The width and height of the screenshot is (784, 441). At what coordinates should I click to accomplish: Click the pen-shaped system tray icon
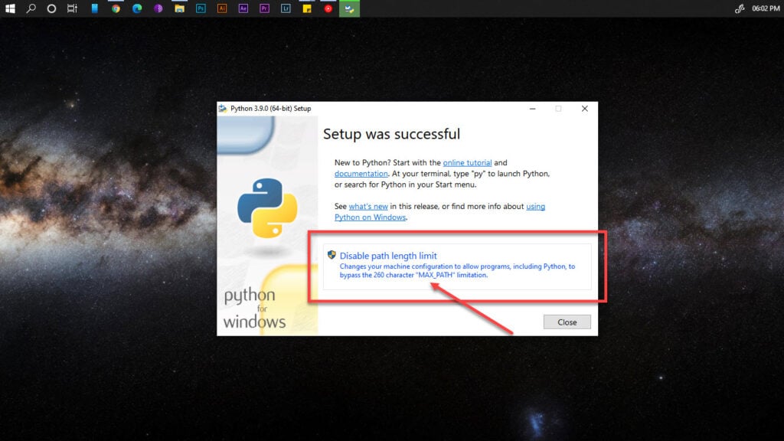(740, 8)
